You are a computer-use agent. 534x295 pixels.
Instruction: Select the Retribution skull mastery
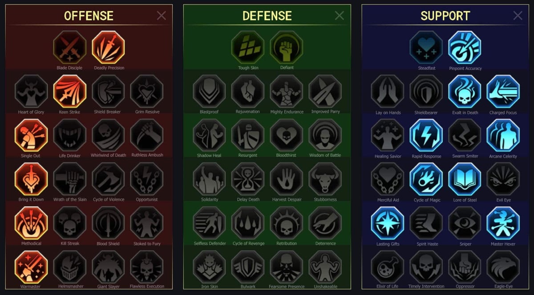287,223
